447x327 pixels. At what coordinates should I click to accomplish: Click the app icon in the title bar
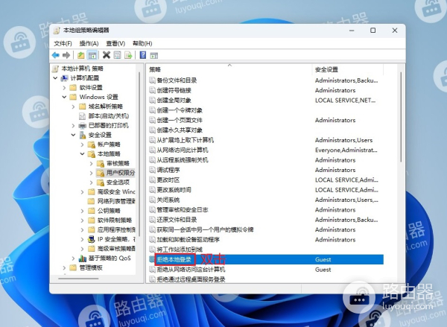[x=57, y=31]
